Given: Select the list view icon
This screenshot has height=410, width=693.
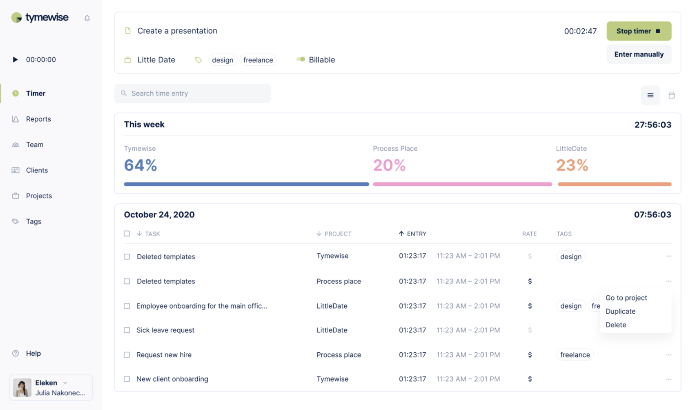Looking at the screenshot, I should pyautogui.click(x=650, y=95).
